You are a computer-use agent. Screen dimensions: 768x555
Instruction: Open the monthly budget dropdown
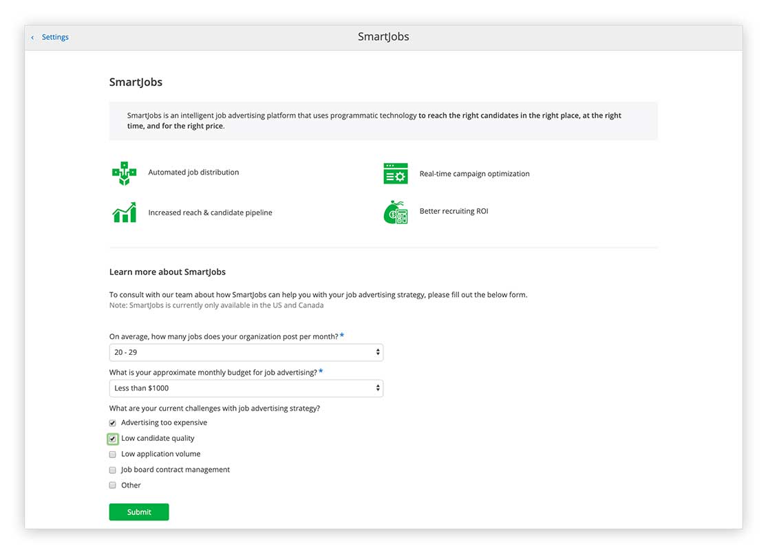(246, 388)
